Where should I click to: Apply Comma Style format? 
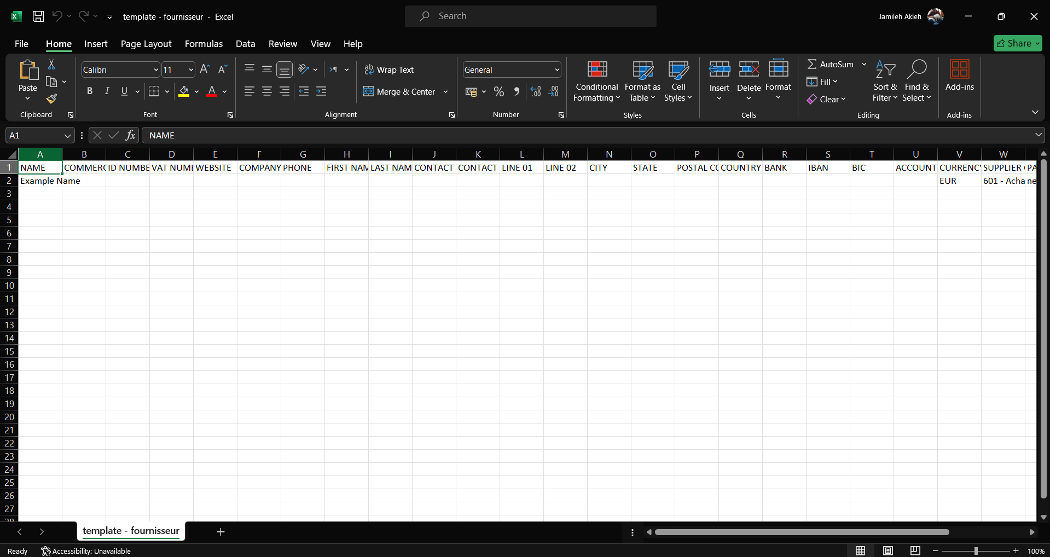coord(517,91)
